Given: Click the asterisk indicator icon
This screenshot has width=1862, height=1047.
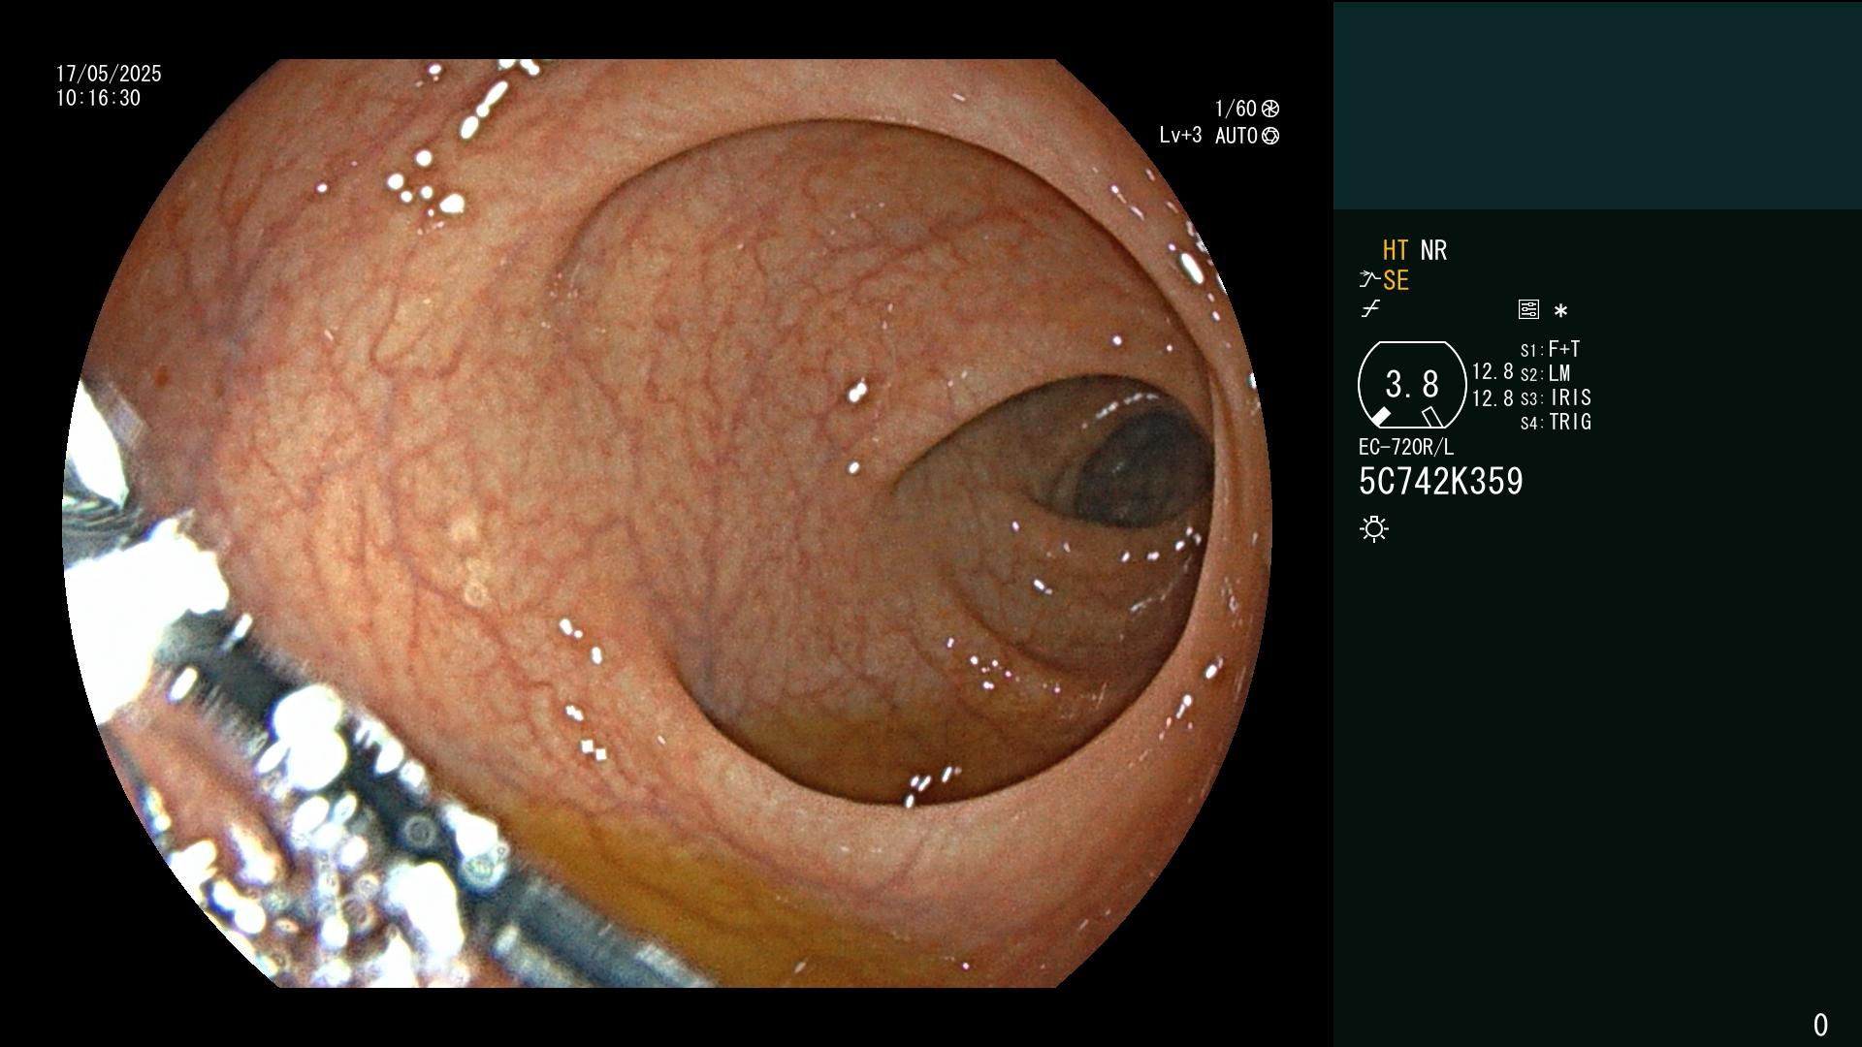Looking at the screenshot, I should (x=1560, y=310).
